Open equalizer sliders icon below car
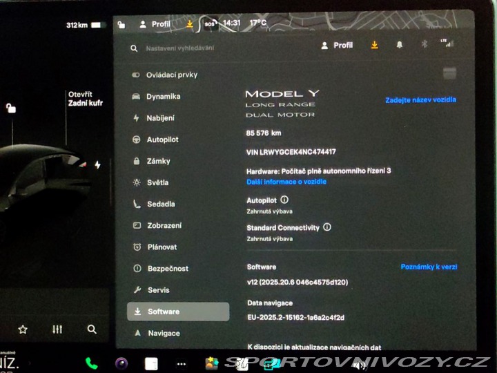497x373 pixels. coord(57,329)
